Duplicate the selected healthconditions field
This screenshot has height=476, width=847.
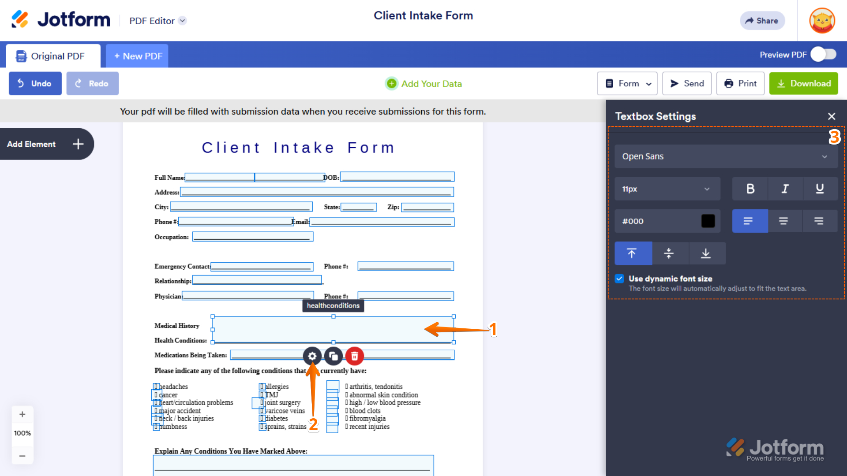coord(334,356)
